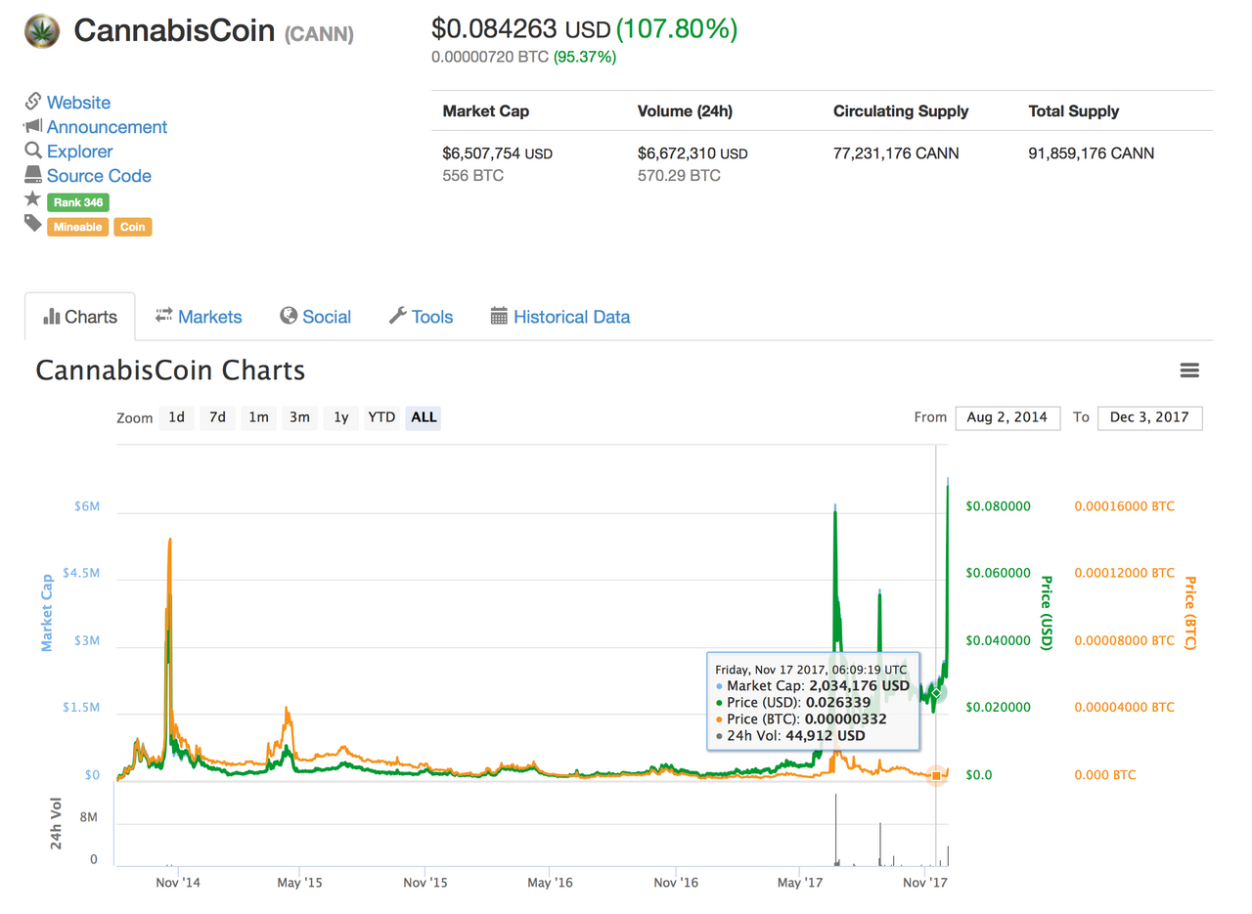Click the CannabisCoin leaf logo icon

41,31
